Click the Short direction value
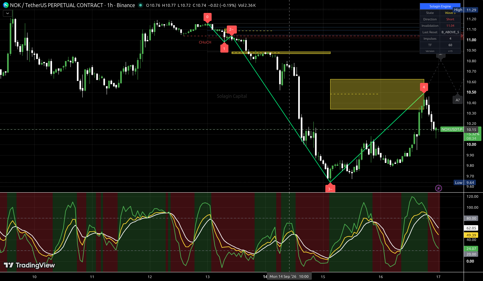This screenshot has height=281, width=483. tap(450, 19)
